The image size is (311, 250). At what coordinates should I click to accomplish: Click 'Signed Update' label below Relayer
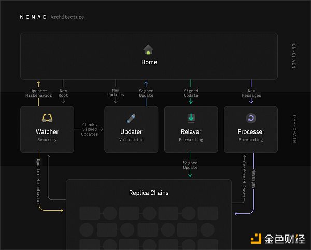click(x=190, y=165)
